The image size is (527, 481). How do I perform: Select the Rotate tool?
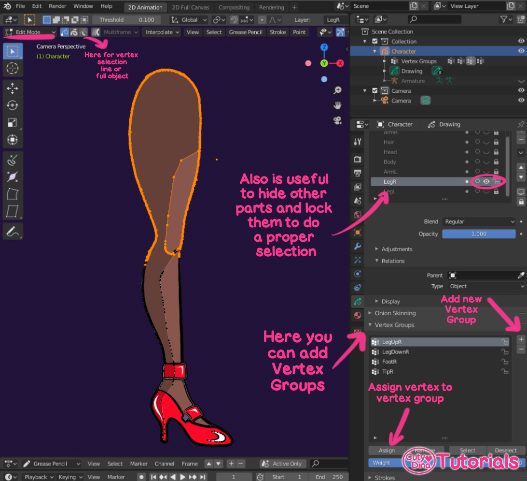(x=13, y=104)
